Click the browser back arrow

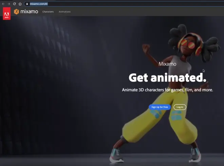tap(3, 4)
